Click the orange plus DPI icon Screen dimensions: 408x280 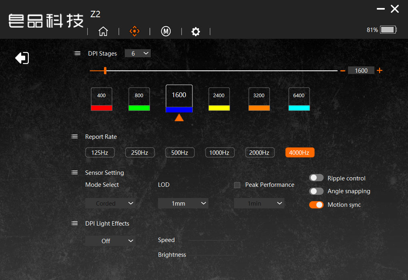[380, 70]
